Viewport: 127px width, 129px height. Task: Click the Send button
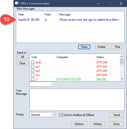click(x=116, y=115)
